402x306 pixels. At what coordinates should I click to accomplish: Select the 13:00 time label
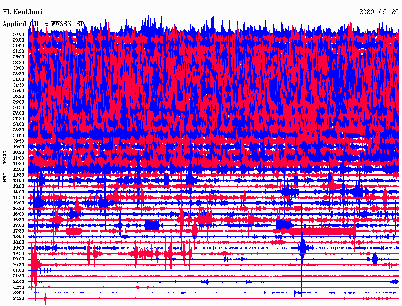[18, 180]
